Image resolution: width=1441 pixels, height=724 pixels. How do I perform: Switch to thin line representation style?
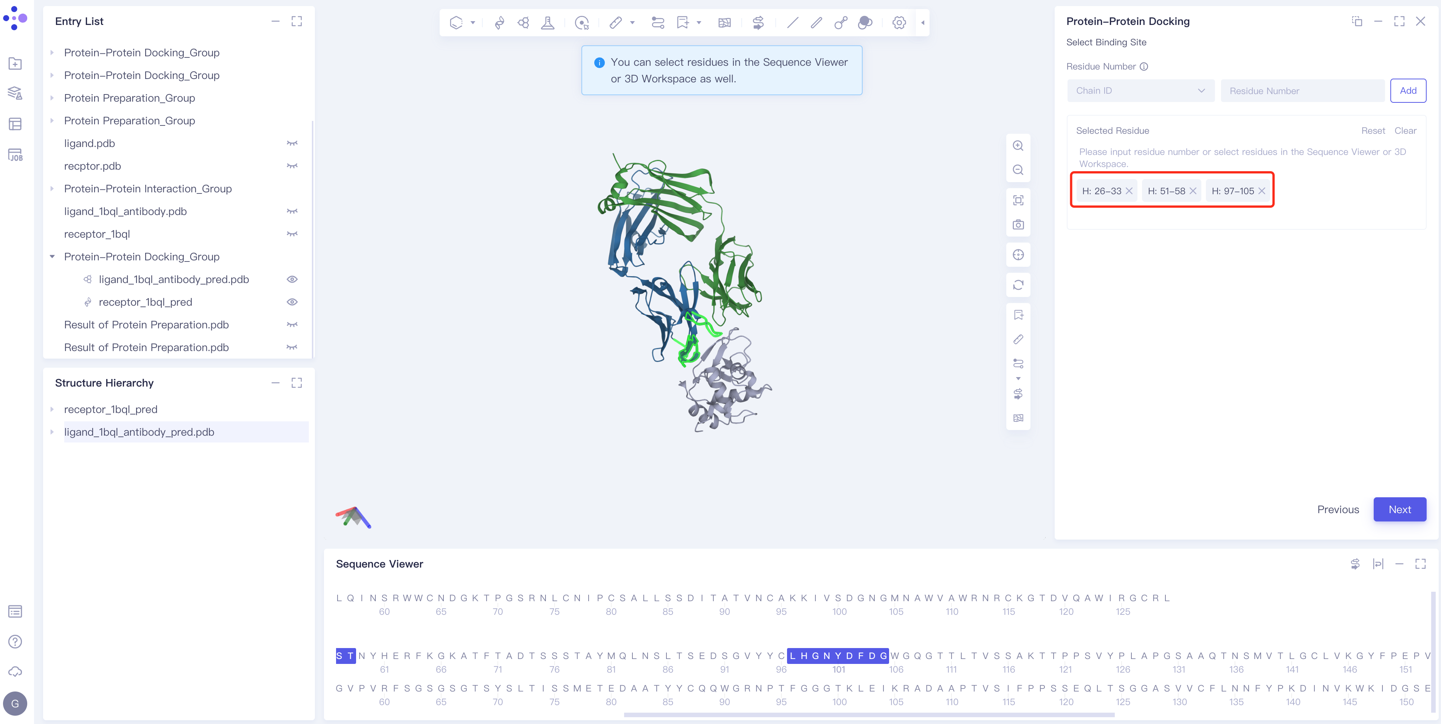pos(793,22)
